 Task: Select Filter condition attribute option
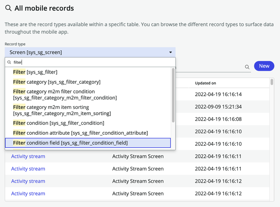coord(88,133)
